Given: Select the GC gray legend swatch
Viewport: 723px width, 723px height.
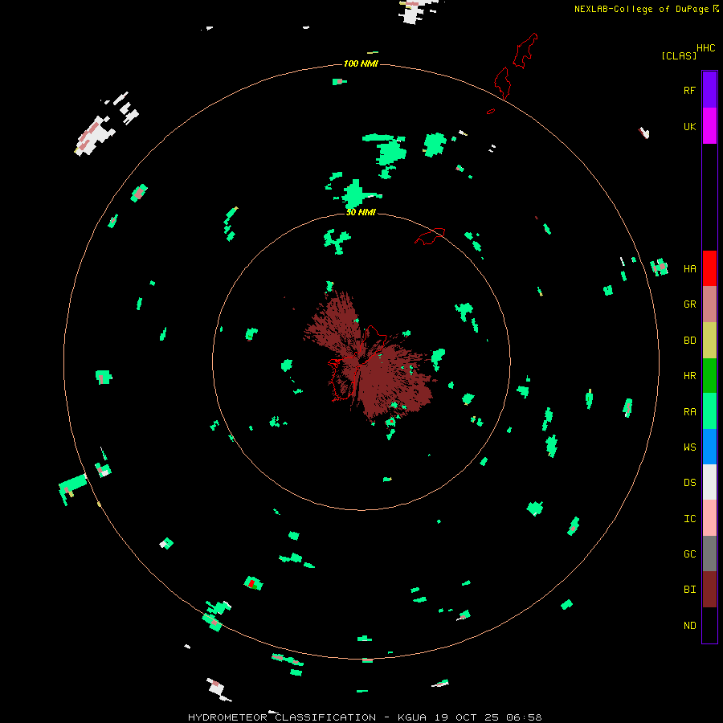Looking at the screenshot, I should coord(709,553).
